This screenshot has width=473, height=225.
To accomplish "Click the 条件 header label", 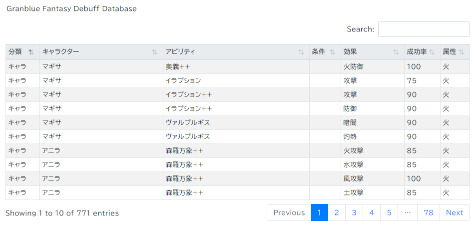I will [x=318, y=52].
